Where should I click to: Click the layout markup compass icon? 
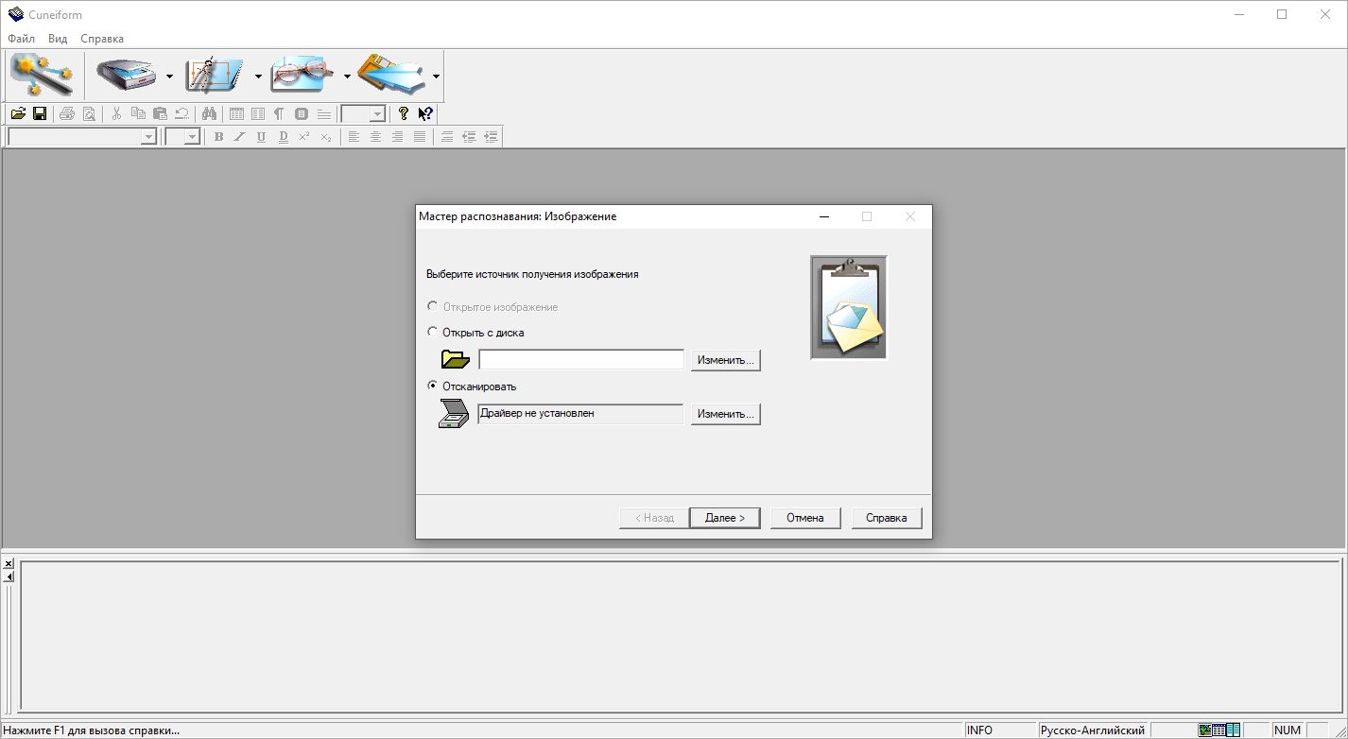tap(216, 76)
